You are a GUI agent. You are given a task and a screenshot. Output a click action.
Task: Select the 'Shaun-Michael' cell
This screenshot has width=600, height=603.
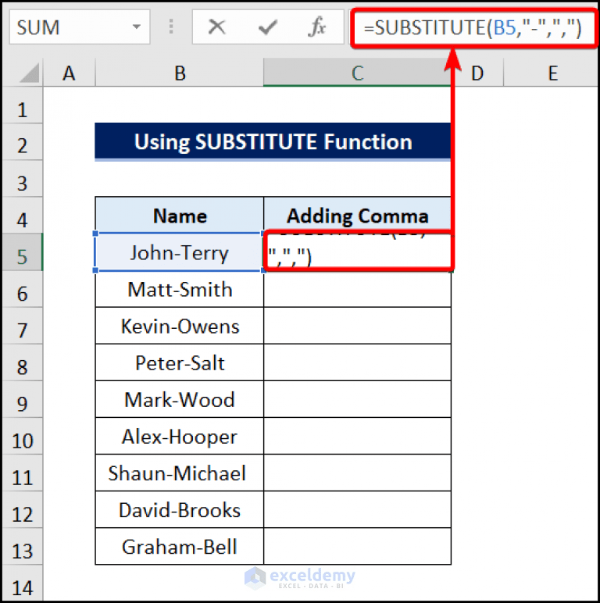180,473
